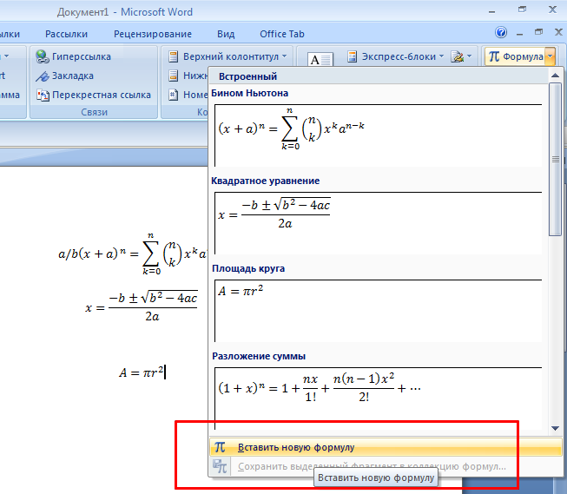Click gallery scrollbar down arrow

tap(555, 428)
